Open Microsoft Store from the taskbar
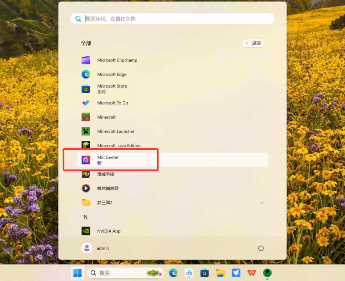The image size is (345, 281). pos(205,273)
